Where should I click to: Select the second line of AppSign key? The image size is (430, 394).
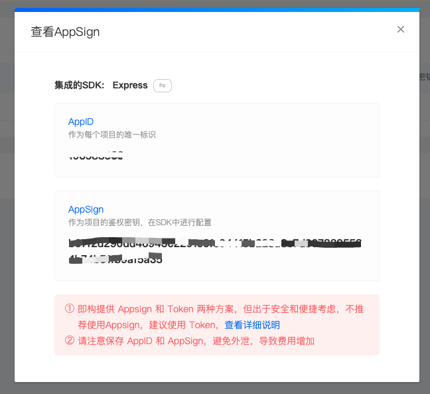pyautogui.click(x=115, y=259)
